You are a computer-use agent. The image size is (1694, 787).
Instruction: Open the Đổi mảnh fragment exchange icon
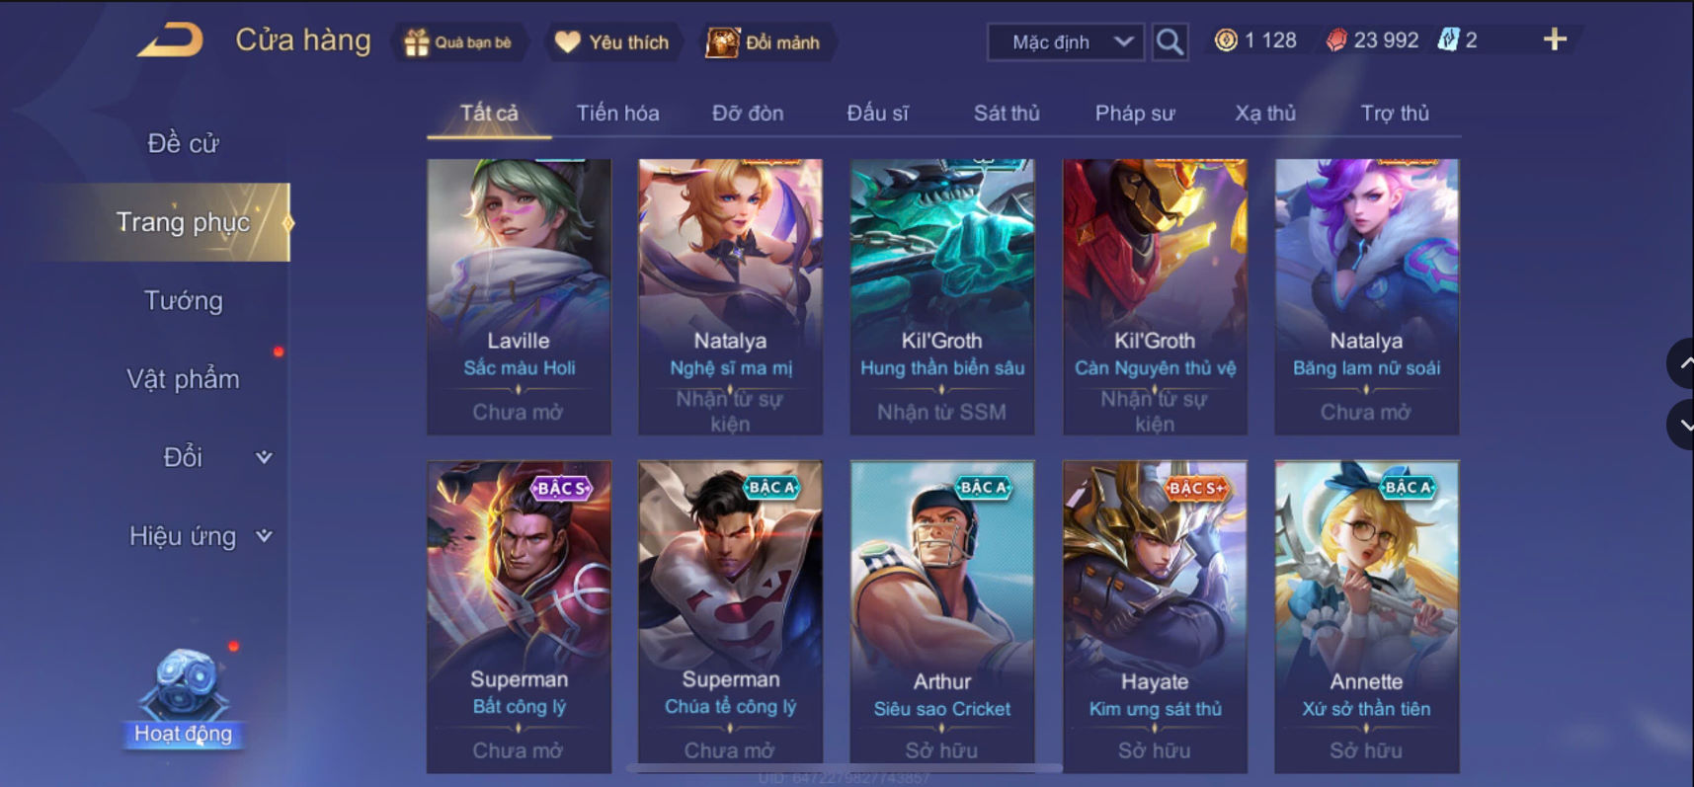[722, 42]
